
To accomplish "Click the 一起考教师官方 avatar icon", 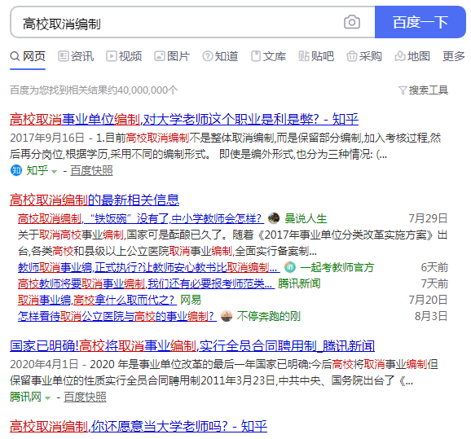I will (x=290, y=267).
